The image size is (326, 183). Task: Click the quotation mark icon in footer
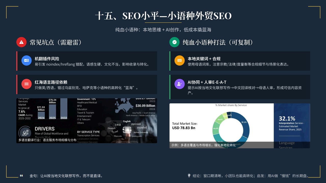[x=21, y=176]
